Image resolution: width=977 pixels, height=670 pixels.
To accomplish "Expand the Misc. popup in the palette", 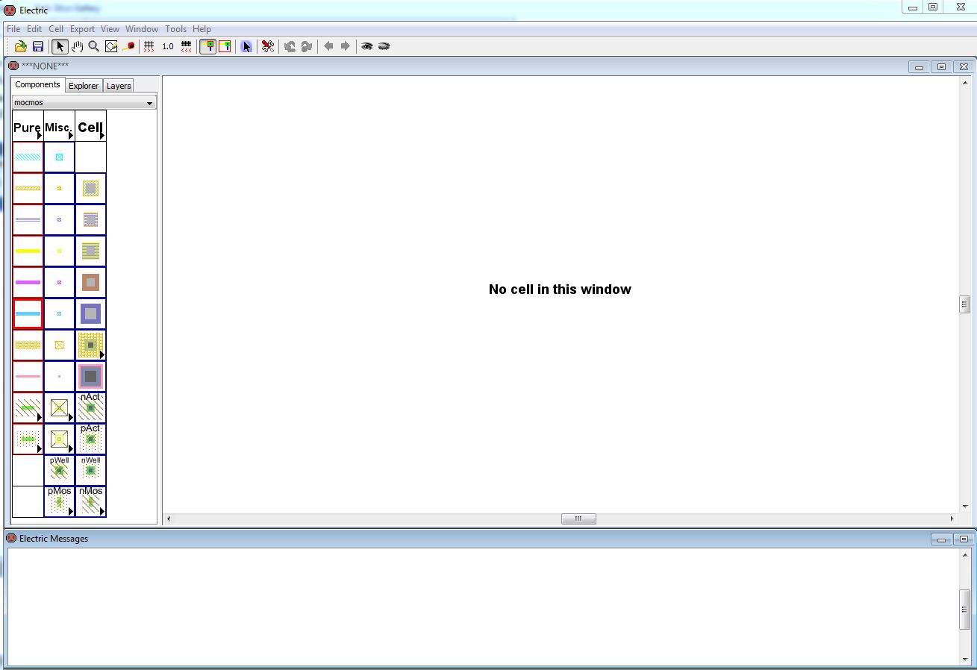I will tap(60, 127).
